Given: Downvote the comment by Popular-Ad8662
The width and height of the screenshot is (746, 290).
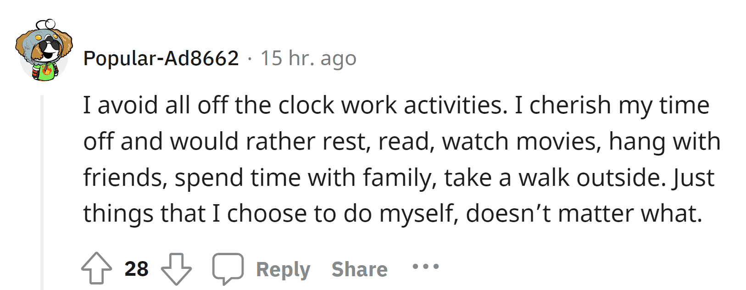Looking at the screenshot, I should (x=177, y=268).
